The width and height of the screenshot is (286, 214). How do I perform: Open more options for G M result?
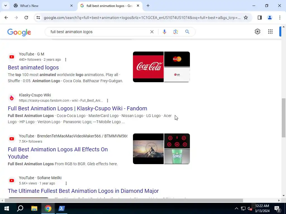pos(65,60)
